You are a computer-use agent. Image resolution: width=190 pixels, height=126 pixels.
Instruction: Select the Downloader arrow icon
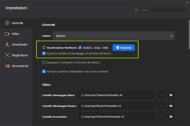coord(7,44)
